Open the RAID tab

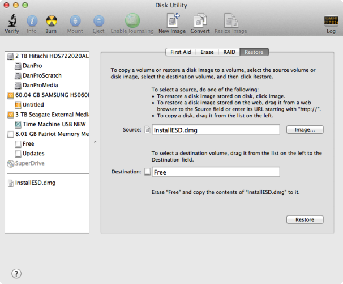tap(229, 52)
